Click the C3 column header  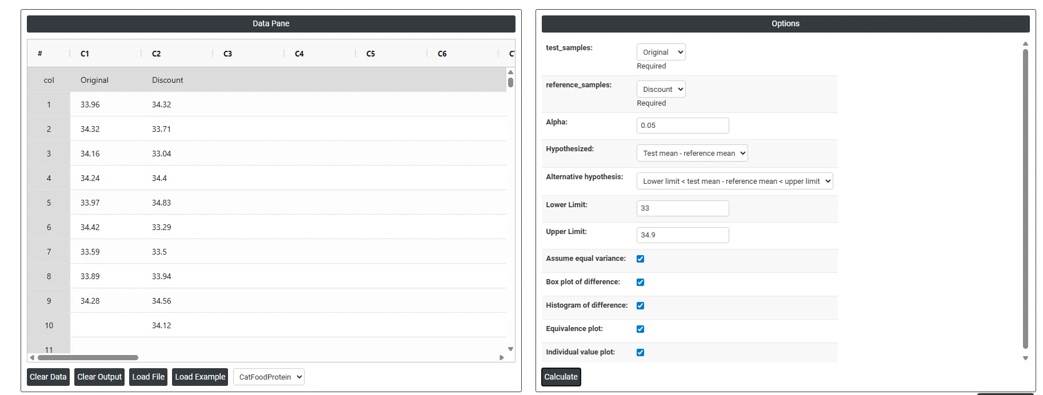[x=249, y=54]
